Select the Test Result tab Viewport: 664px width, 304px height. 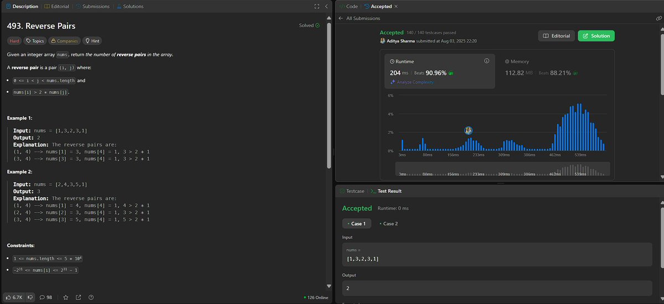[386, 191]
